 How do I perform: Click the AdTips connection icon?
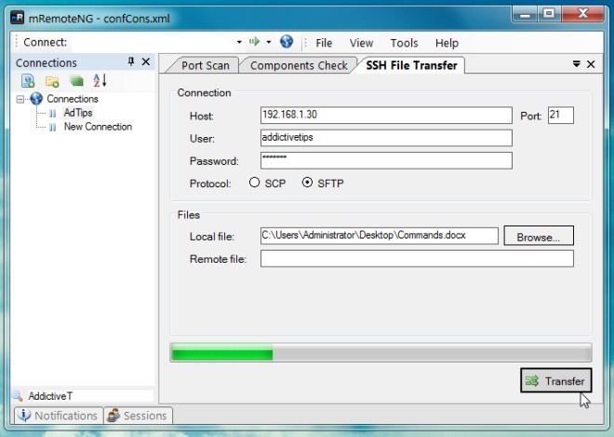tap(52, 114)
